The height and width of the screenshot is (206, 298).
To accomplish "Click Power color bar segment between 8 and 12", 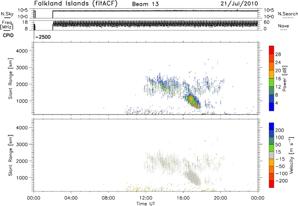I will [x=272, y=90].
